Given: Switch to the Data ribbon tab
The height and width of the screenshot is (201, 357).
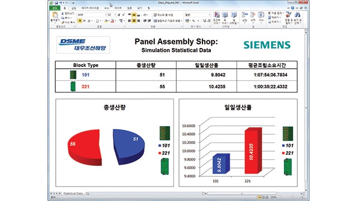Looking at the screenshot, I should [118, 8].
